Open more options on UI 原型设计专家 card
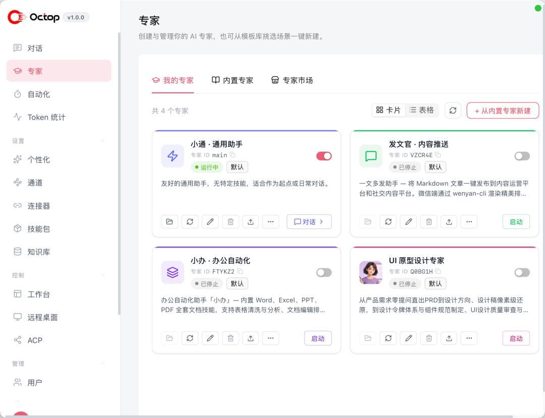This screenshot has width=545, height=418. click(x=469, y=338)
